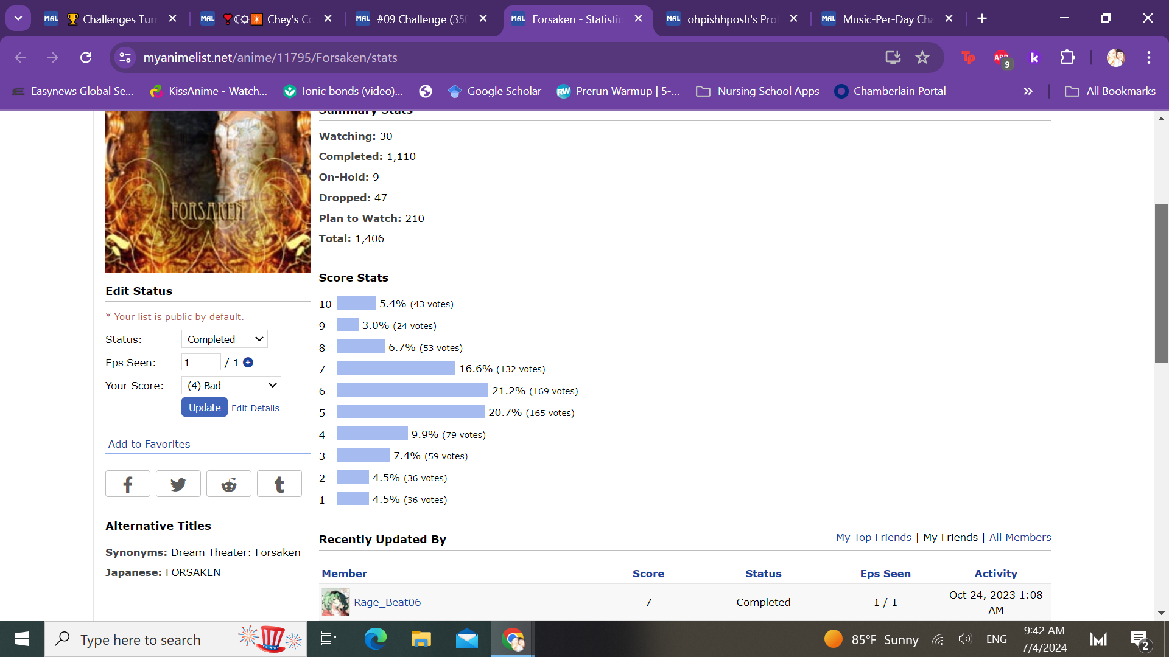This screenshot has width=1169, height=657.
Task: Share on Facebook icon
Action: [x=128, y=484]
